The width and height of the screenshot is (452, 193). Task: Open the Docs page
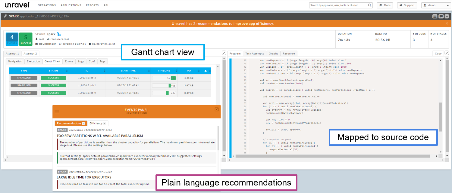click(385, 5)
